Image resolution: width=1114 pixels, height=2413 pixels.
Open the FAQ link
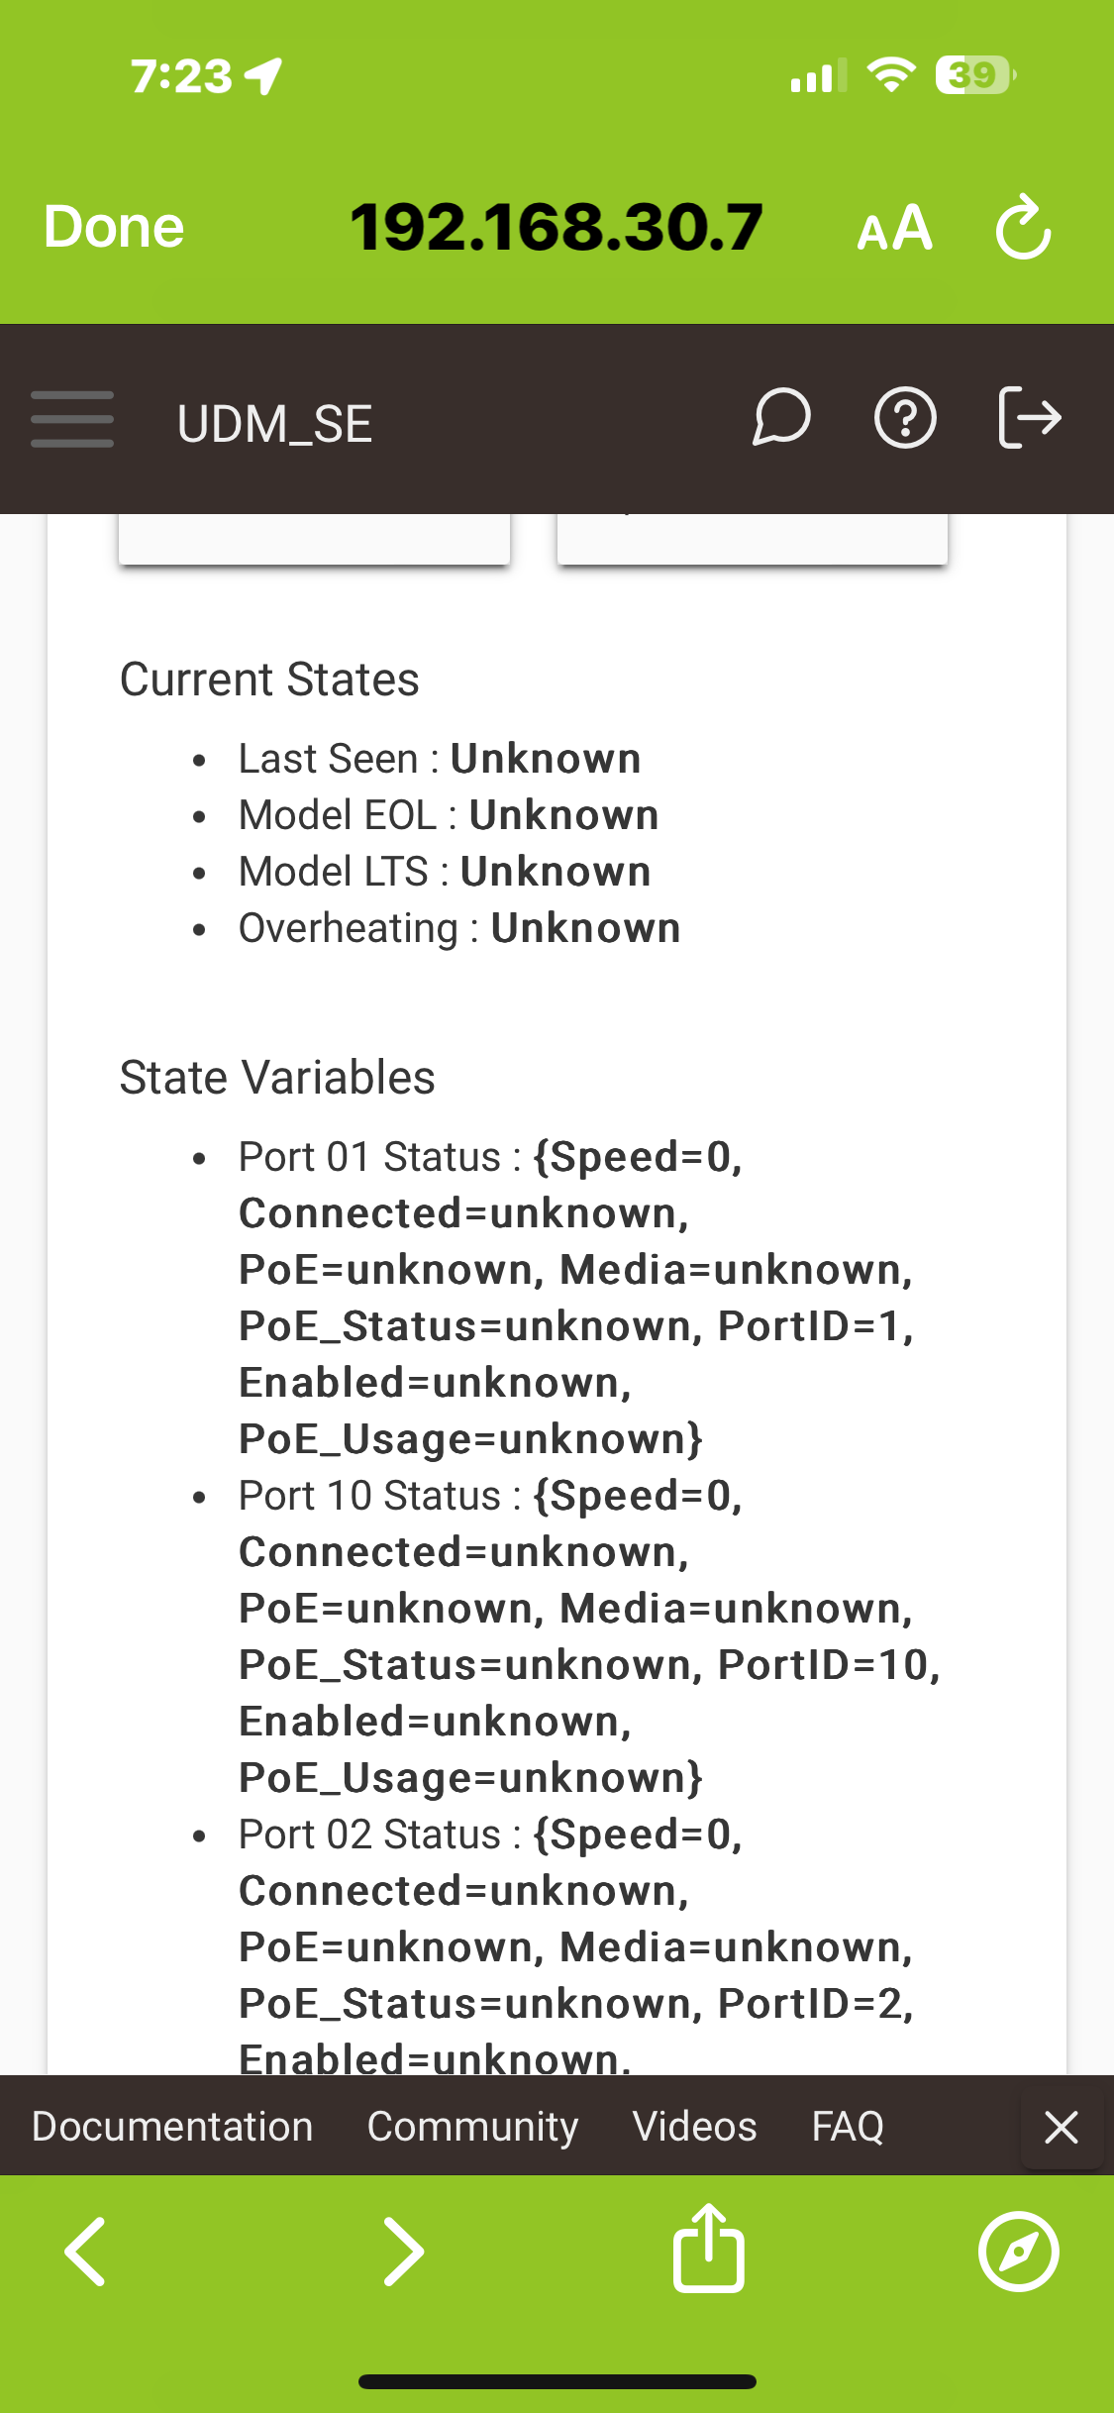point(848,2126)
